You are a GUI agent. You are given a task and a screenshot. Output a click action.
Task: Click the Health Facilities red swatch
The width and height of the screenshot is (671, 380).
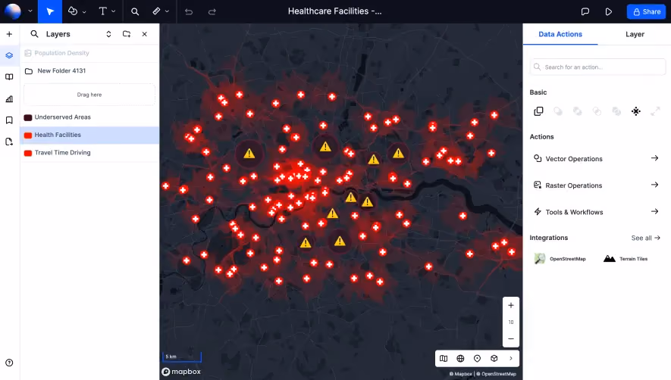pos(28,135)
